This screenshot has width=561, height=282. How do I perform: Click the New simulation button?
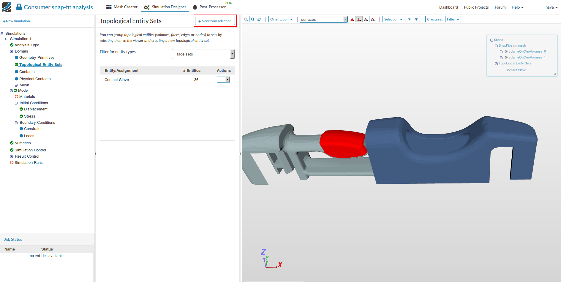16,21
